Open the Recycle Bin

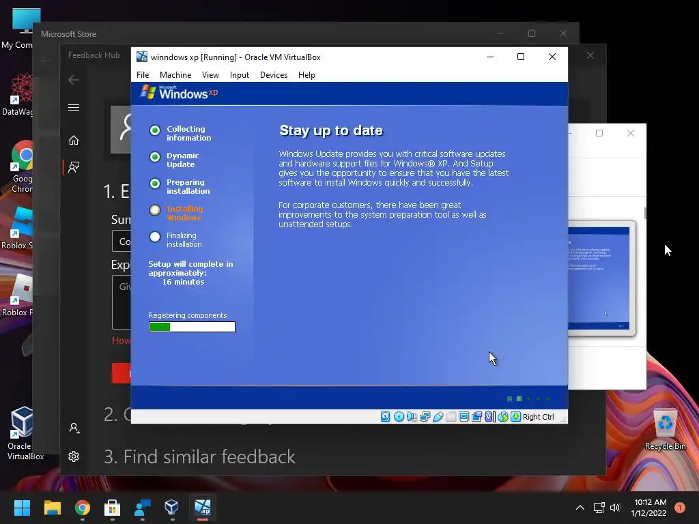(x=665, y=430)
